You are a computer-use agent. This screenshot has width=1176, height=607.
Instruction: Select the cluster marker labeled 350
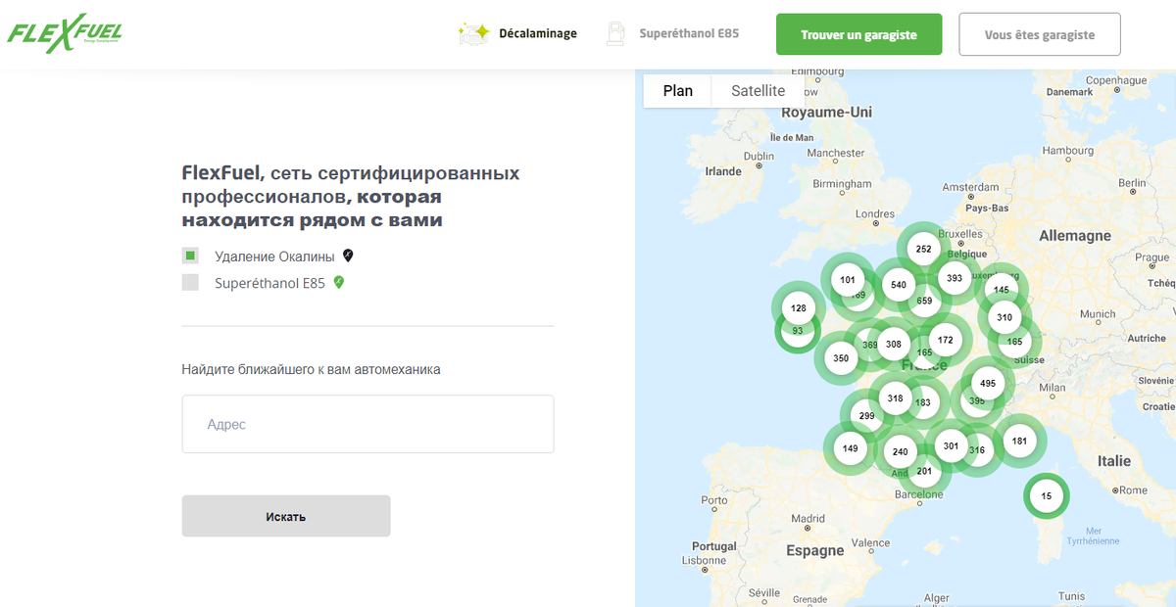pyautogui.click(x=839, y=358)
